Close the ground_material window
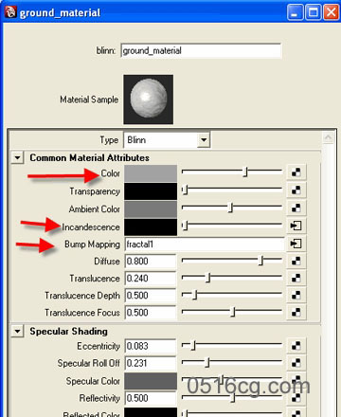The width and height of the screenshot is (341, 417). pos(332,12)
